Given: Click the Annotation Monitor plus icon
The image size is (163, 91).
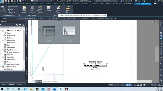Looking at the screenshot, I should coord(149,85).
